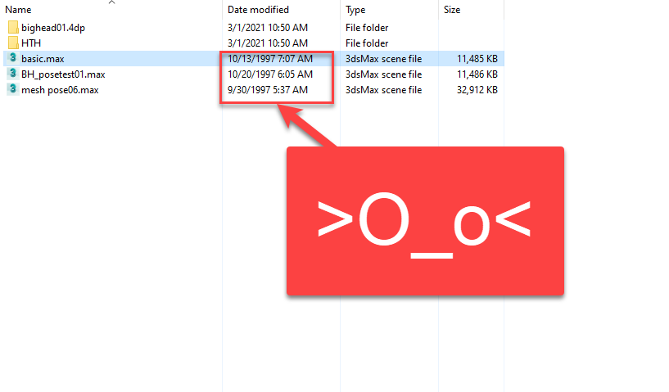Click the HTH folder icon
The width and height of the screenshot is (669, 392).
(x=13, y=43)
